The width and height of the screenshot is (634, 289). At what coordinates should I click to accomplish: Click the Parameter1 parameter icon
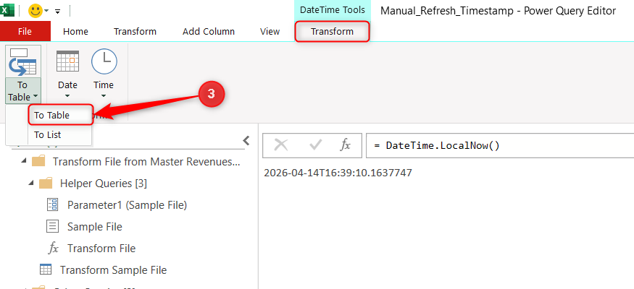coord(53,204)
